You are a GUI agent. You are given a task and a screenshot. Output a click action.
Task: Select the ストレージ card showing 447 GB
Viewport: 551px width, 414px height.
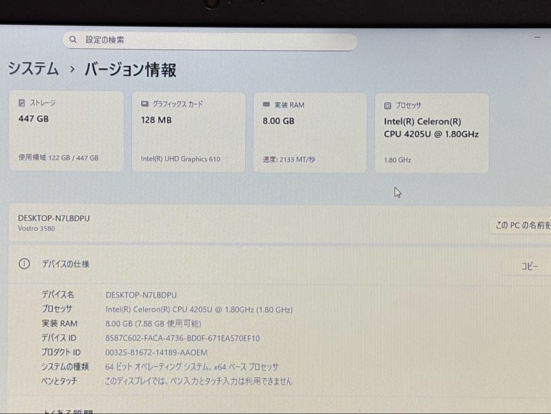66,131
